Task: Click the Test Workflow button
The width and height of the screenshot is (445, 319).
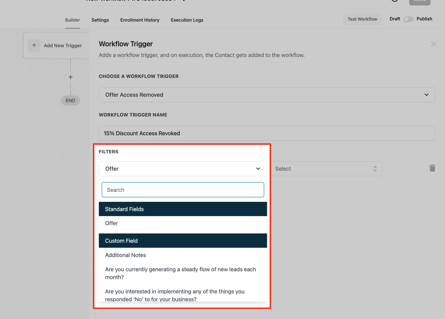Action: tap(362, 19)
